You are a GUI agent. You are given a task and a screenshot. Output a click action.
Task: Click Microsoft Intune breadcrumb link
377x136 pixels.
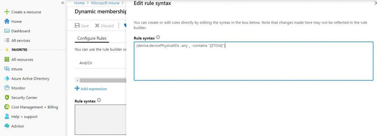(x=105, y=3)
